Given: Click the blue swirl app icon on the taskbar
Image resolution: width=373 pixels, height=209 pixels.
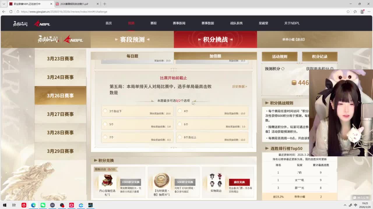Looking at the screenshot, I should point(81,205).
